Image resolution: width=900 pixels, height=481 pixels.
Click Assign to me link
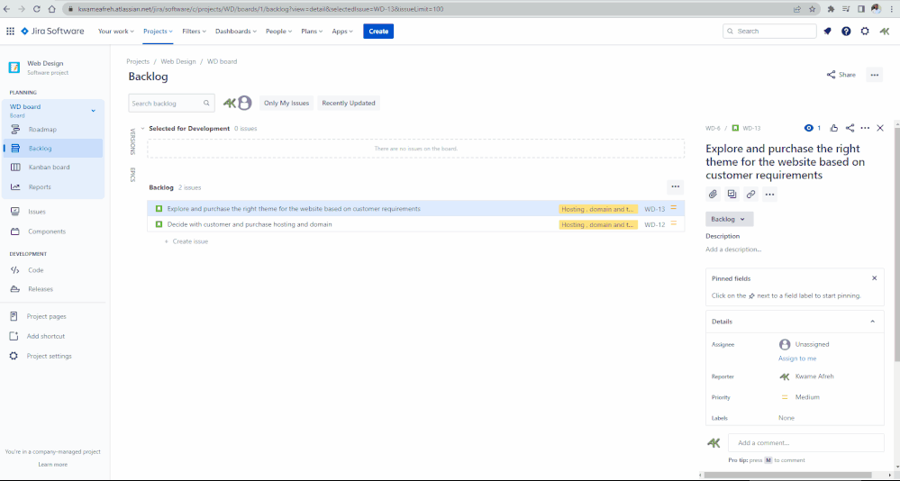click(796, 358)
